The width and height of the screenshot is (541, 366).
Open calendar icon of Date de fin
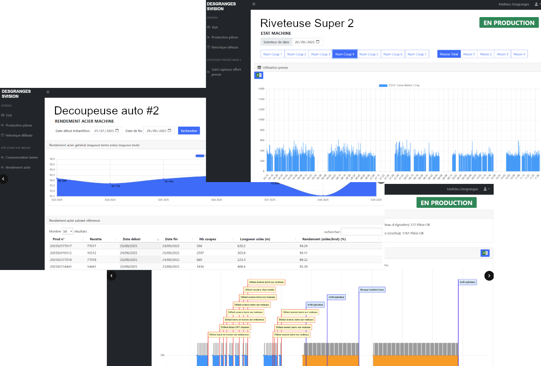(170, 131)
